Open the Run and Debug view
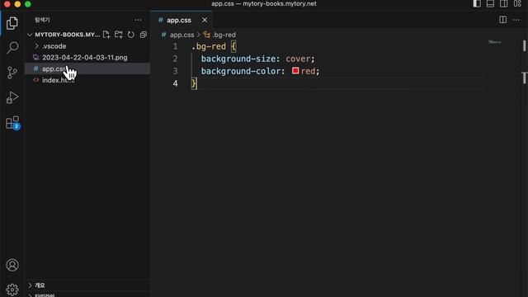The height and width of the screenshot is (297, 528). [12, 97]
